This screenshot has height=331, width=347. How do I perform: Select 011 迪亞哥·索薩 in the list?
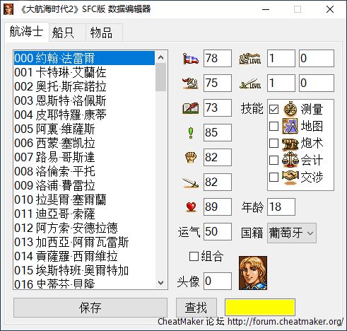pyautogui.click(x=84, y=214)
